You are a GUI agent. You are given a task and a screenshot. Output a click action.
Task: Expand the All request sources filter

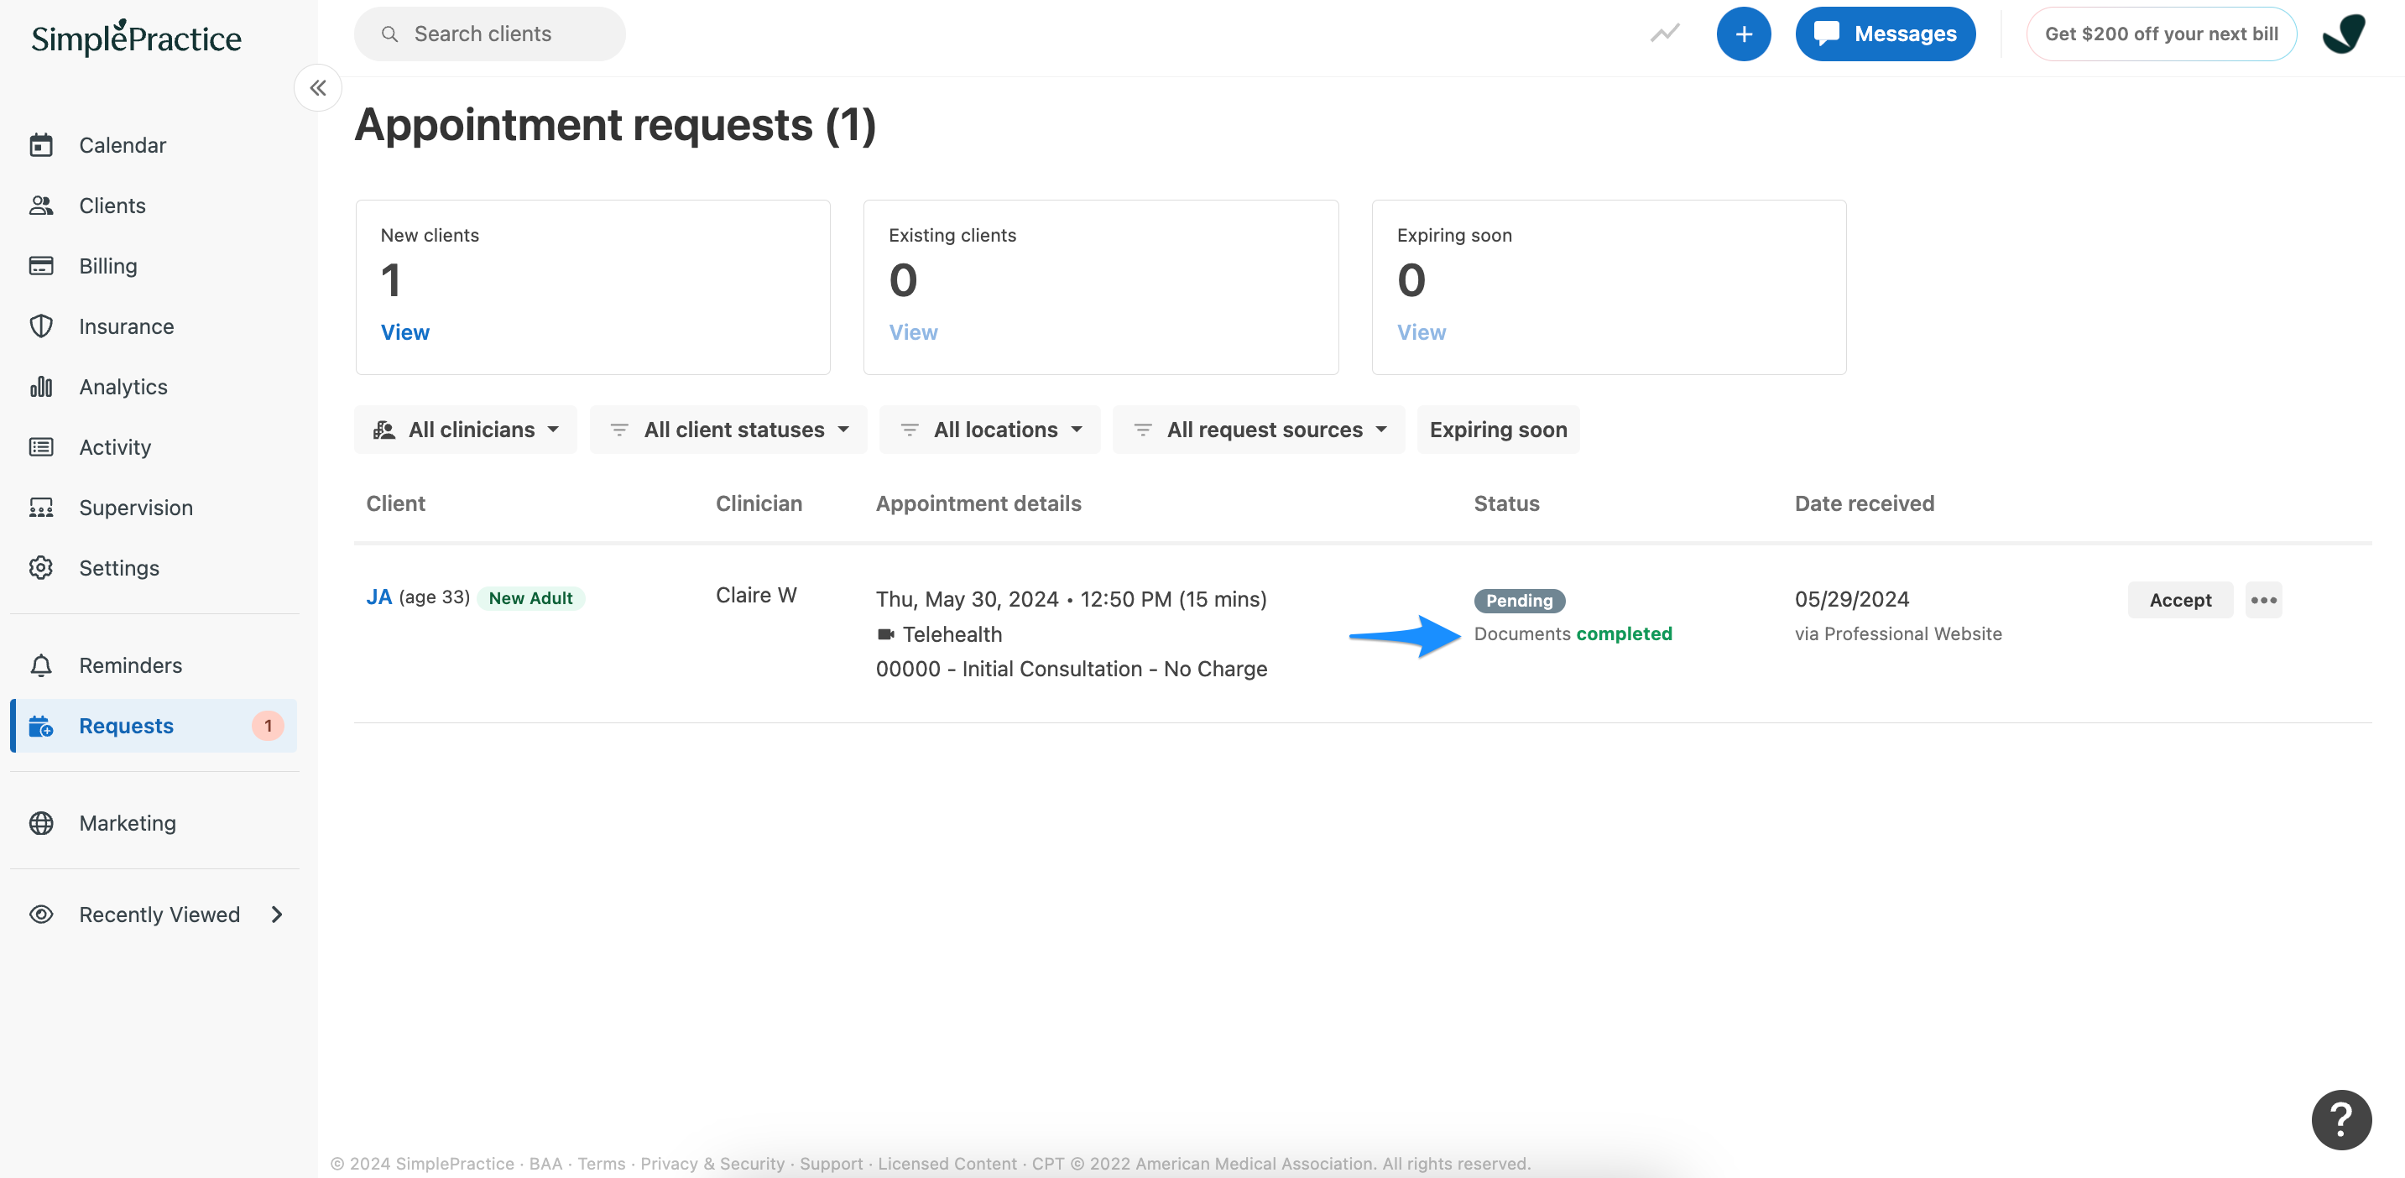[x=1259, y=430]
